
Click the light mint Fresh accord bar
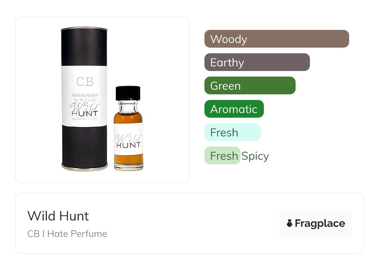coord(232,132)
